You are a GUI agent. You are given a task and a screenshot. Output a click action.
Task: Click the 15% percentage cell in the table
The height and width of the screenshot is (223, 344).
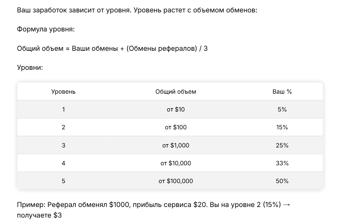(x=282, y=127)
